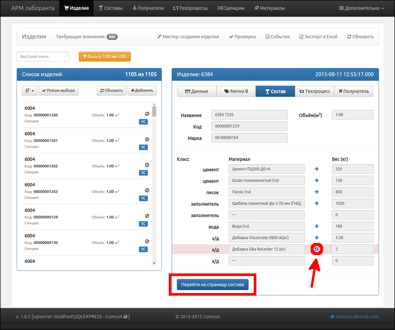Open the Материалы navigation tab
Viewport: 395px width, 330px height.
[x=269, y=8]
